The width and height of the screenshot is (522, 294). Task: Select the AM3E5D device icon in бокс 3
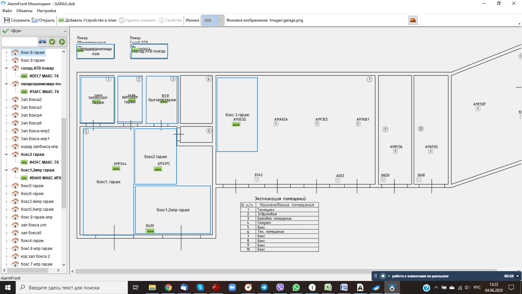click(x=236, y=125)
